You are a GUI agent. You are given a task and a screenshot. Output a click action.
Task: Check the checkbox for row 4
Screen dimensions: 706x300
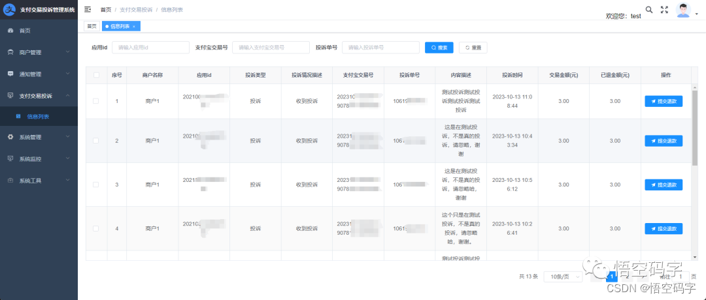95,229
